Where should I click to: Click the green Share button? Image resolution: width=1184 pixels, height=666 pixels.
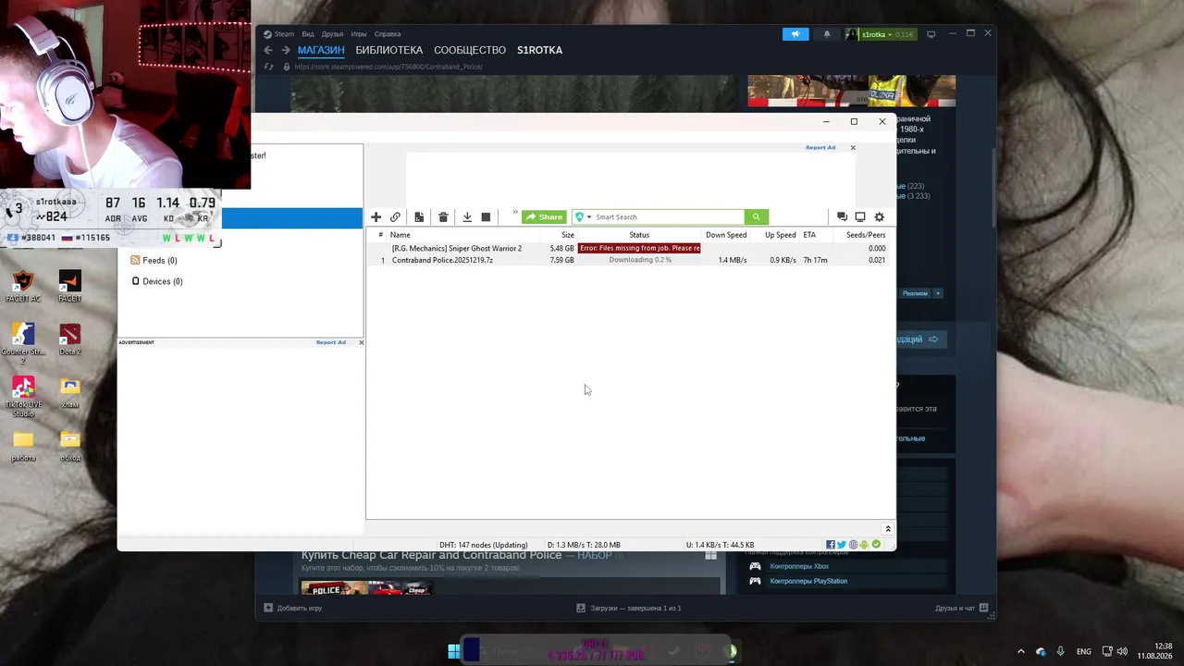point(544,217)
